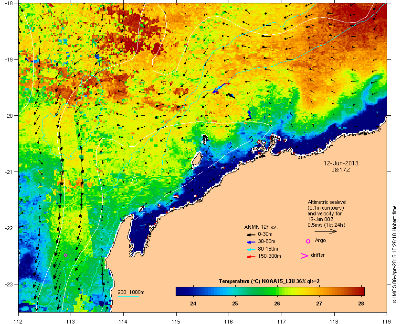
Task: Click the '200 1000m' isobath label
Action: (x=131, y=293)
